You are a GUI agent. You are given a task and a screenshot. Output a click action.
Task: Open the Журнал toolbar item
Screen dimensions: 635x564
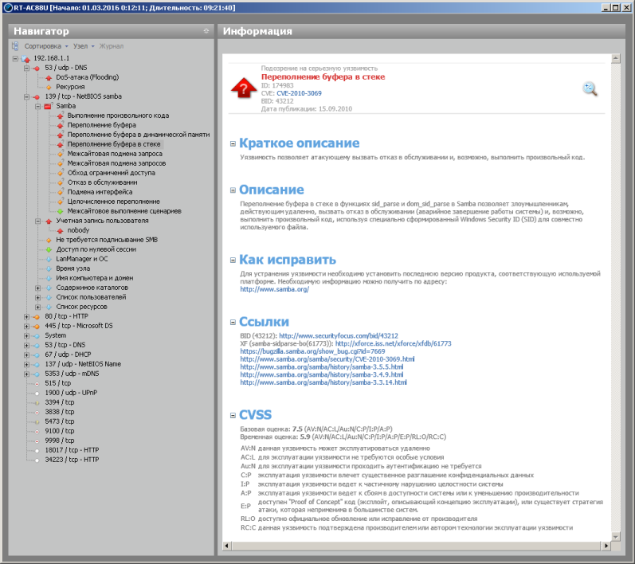click(x=112, y=46)
